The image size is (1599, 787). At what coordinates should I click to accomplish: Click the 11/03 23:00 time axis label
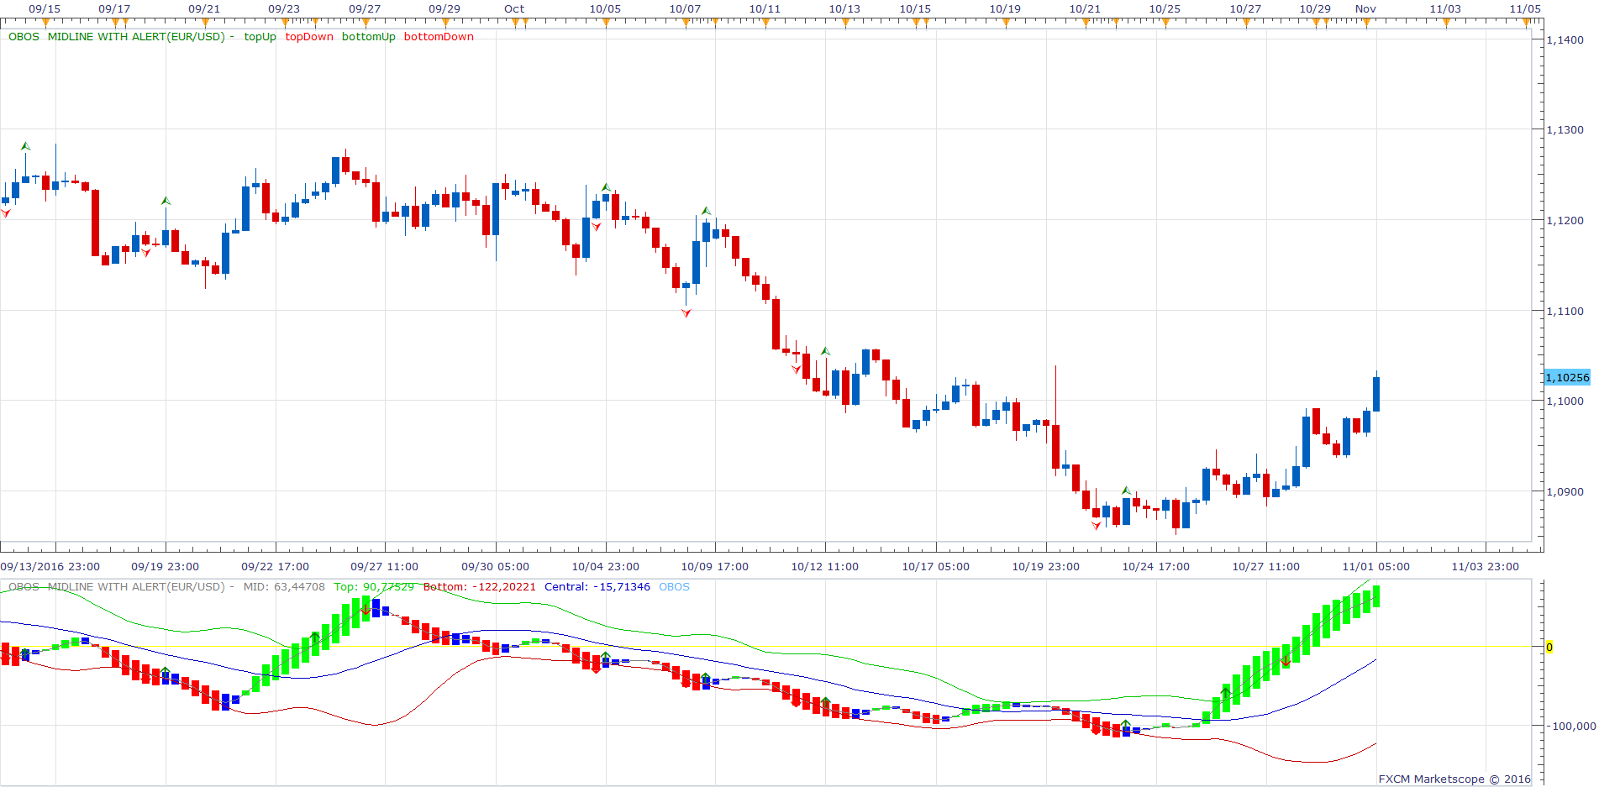1485,567
